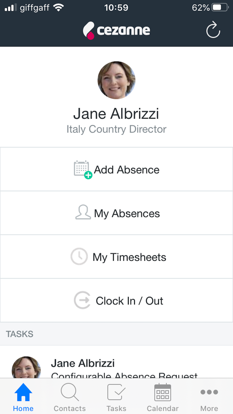233x414 pixels.
Task: Click the Add Absence calendar icon
Action: (82, 169)
